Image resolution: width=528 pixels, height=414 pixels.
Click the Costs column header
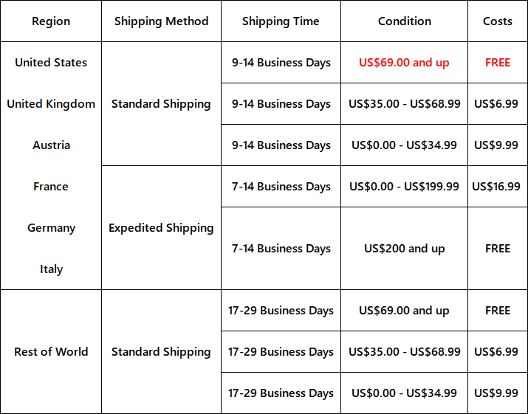click(x=497, y=21)
